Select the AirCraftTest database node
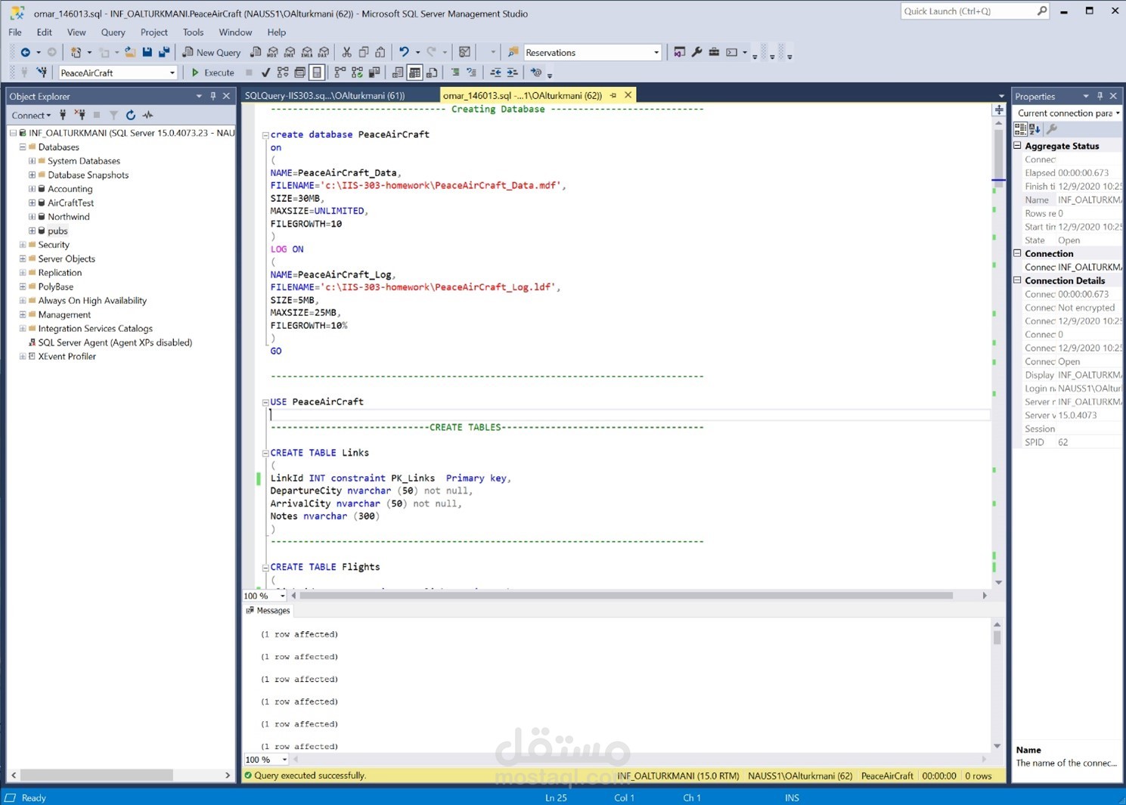 [x=70, y=203]
